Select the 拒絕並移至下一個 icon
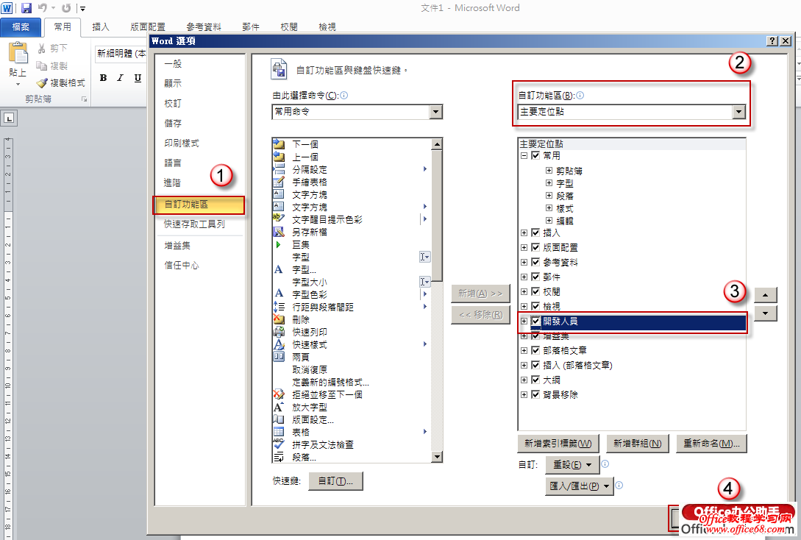 (x=279, y=394)
